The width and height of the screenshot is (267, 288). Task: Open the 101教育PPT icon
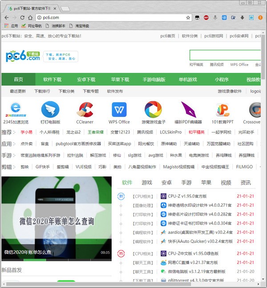coord(222,109)
